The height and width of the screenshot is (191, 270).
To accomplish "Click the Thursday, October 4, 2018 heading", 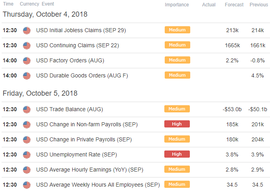I will point(45,14).
